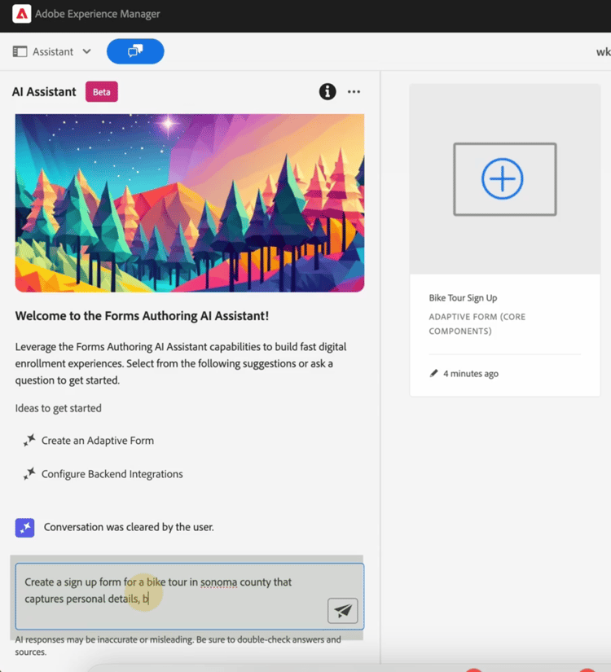The image size is (611, 672).
Task: Click sparkle icon beside Configure Backend Integrations
Action: tap(29, 473)
